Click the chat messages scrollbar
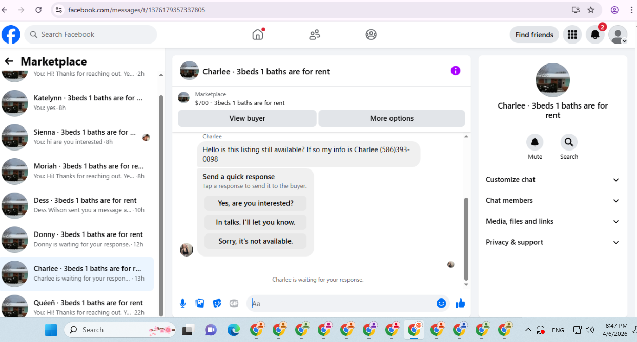 point(466,238)
